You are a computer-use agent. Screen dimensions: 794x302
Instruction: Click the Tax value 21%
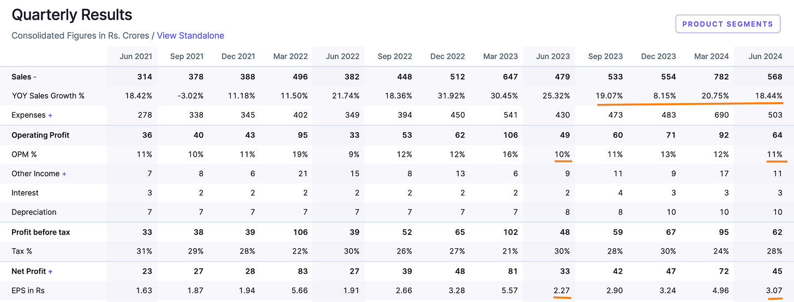click(x=510, y=251)
